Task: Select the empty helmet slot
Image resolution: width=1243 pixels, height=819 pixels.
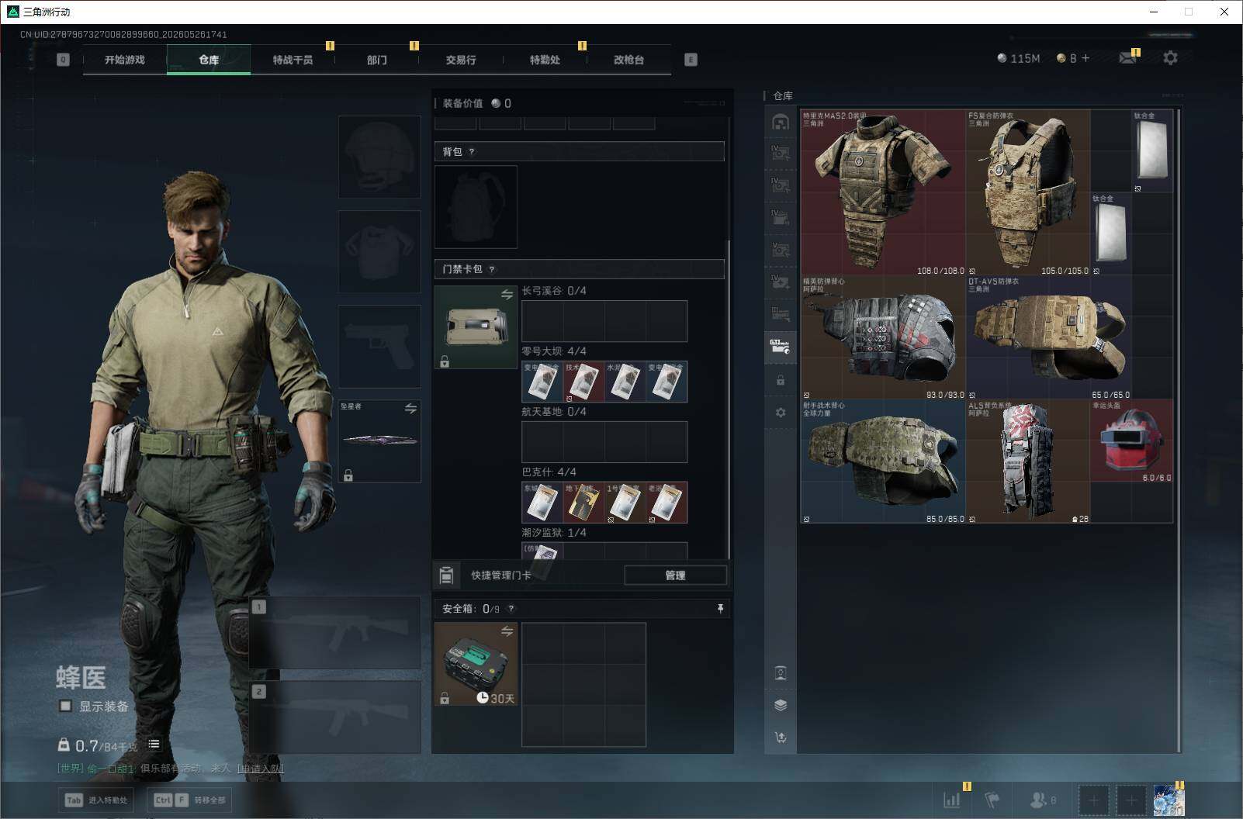Action: pyautogui.click(x=379, y=157)
